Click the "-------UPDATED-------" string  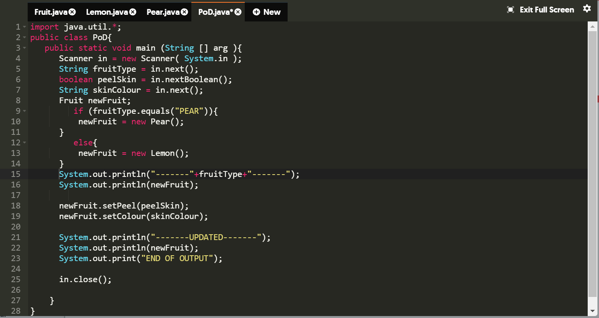(x=206, y=237)
